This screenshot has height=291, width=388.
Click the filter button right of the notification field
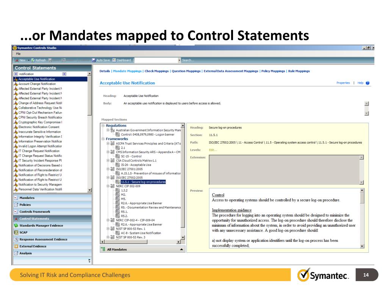point(64,74)
